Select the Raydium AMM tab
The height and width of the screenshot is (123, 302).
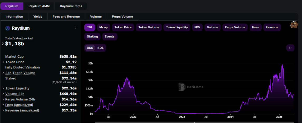pyautogui.click(x=39, y=6)
